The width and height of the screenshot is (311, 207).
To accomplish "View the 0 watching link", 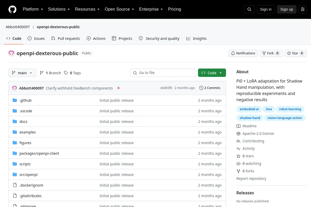I will pos(249,164).
